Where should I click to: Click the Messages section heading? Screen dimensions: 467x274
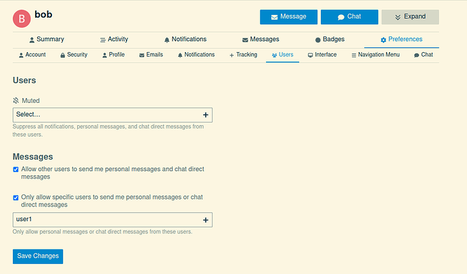[32, 157]
